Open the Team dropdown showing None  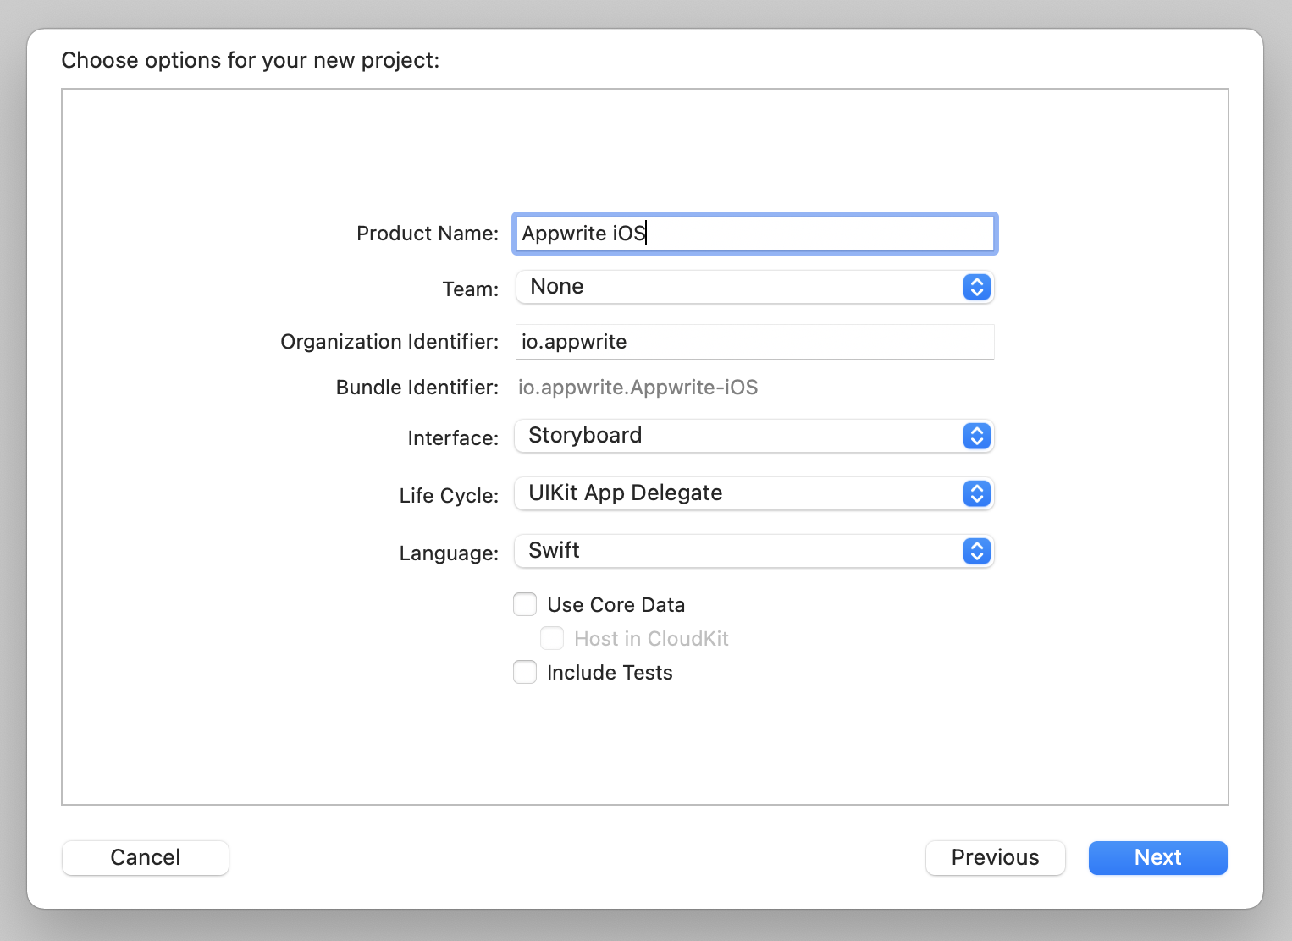[x=754, y=287]
